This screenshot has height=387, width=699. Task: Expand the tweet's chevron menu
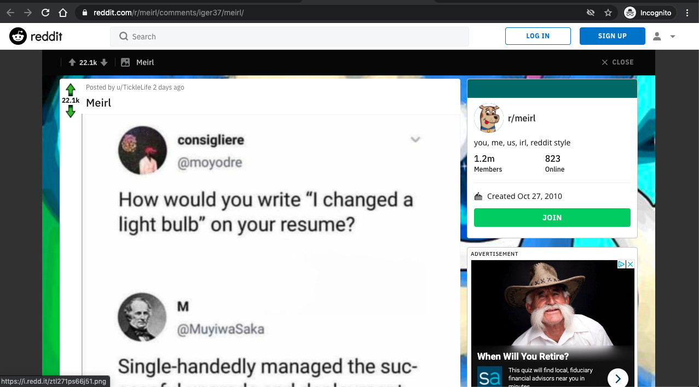pyautogui.click(x=415, y=139)
